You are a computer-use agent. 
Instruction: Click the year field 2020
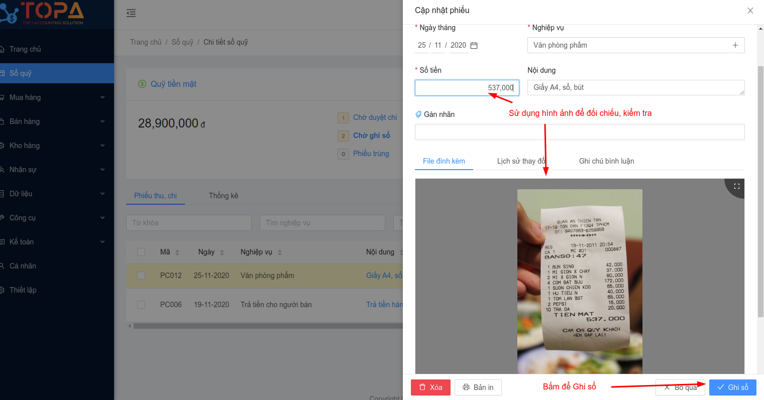pyautogui.click(x=458, y=45)
